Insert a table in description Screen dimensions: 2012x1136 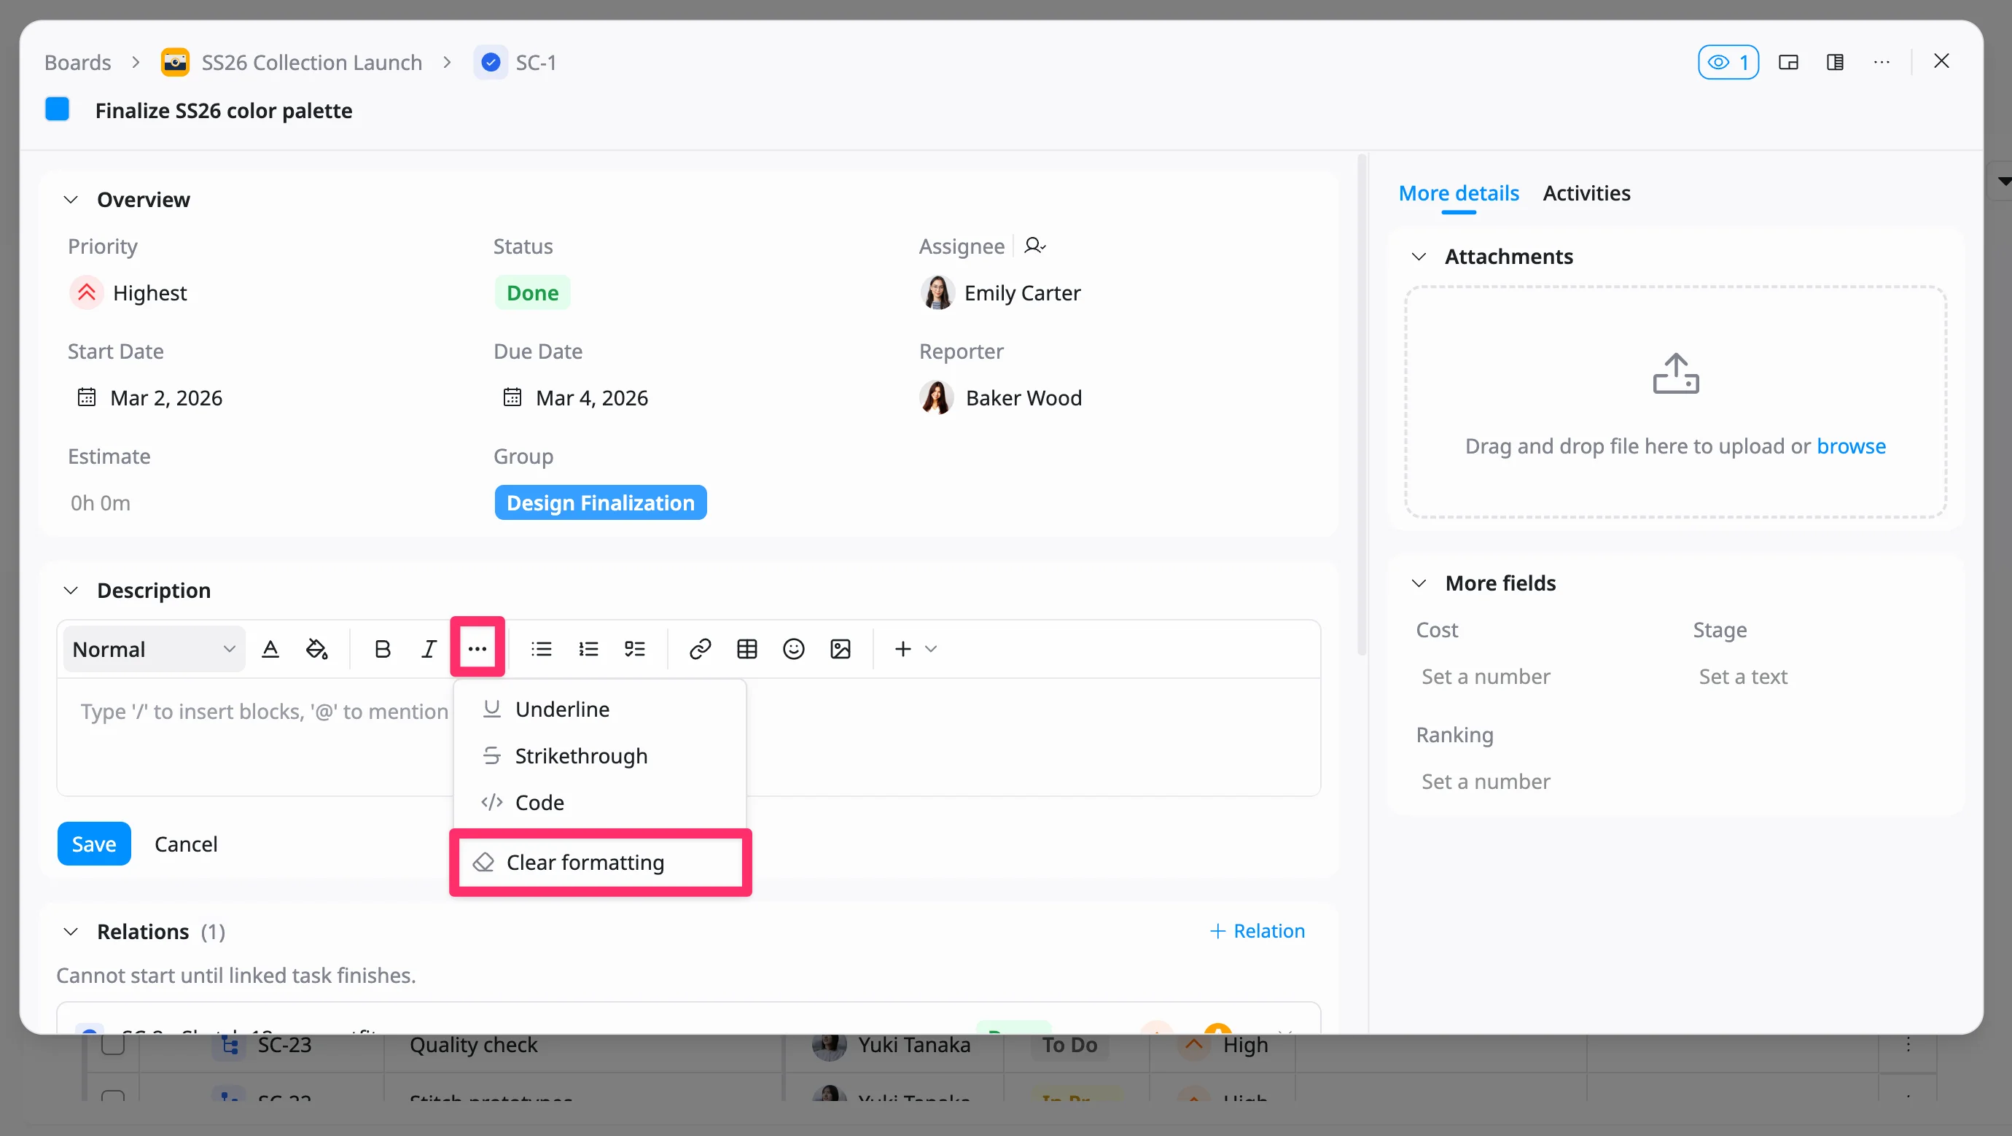[747, 648]
